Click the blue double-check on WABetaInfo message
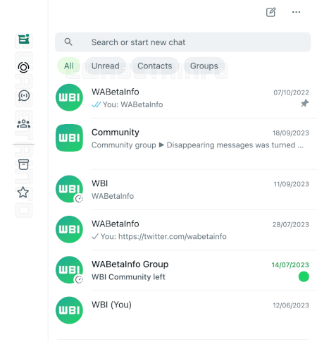 click(97, 104)
